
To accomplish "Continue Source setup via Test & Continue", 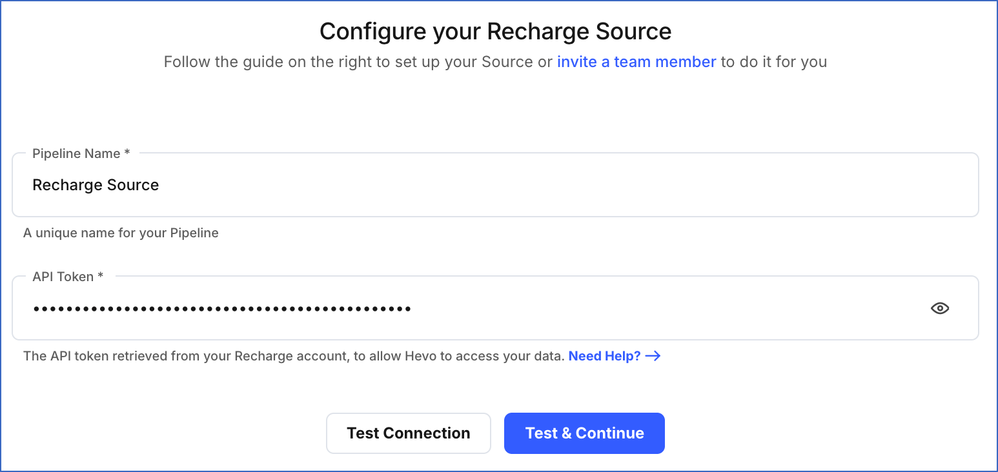I will [584, 433].
